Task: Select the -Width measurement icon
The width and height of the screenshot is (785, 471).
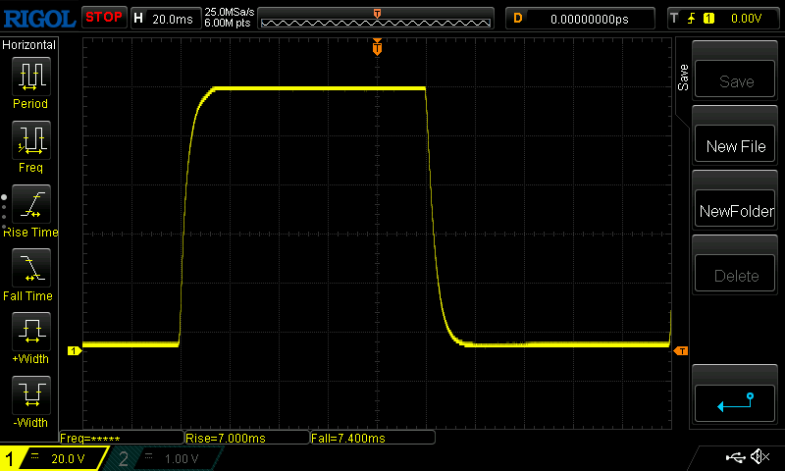Action: click(x=31, y=394)
